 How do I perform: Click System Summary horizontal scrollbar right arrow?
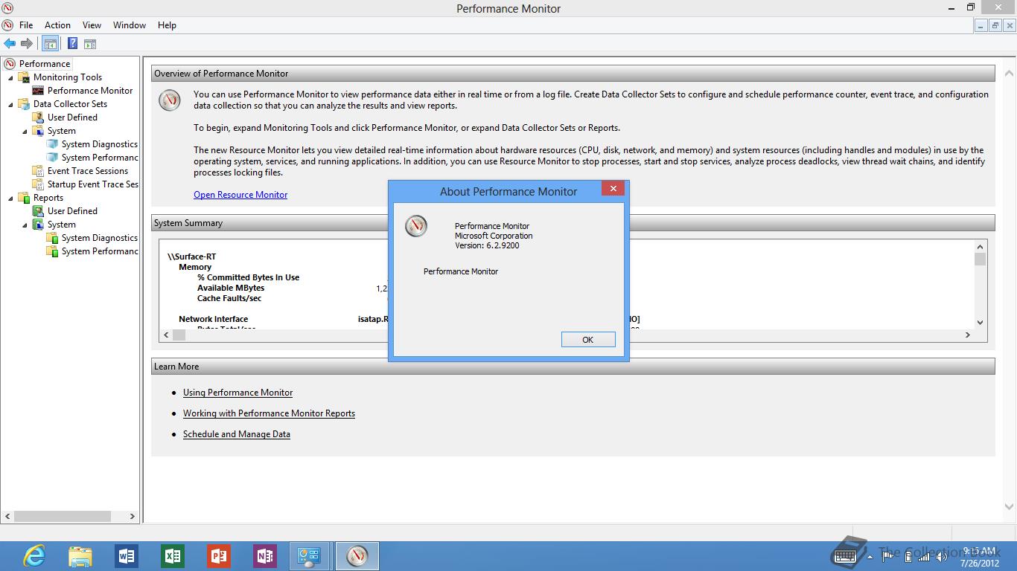967,335
